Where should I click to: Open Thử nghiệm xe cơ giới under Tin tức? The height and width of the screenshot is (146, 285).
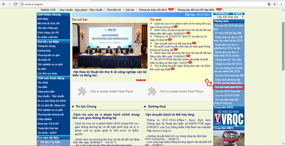(x=50, y=64)
